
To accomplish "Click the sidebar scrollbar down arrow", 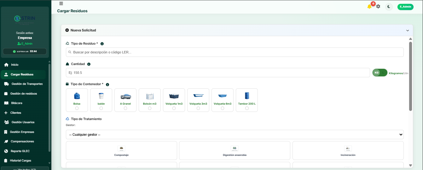I will coord(49,163).
